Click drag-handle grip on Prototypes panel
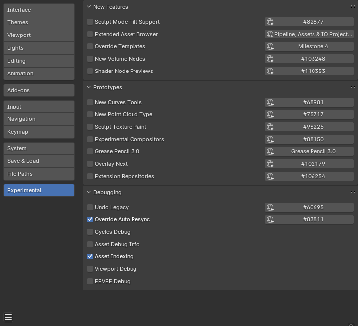Viewport: 358px width, 326px height. coord(352,87)
